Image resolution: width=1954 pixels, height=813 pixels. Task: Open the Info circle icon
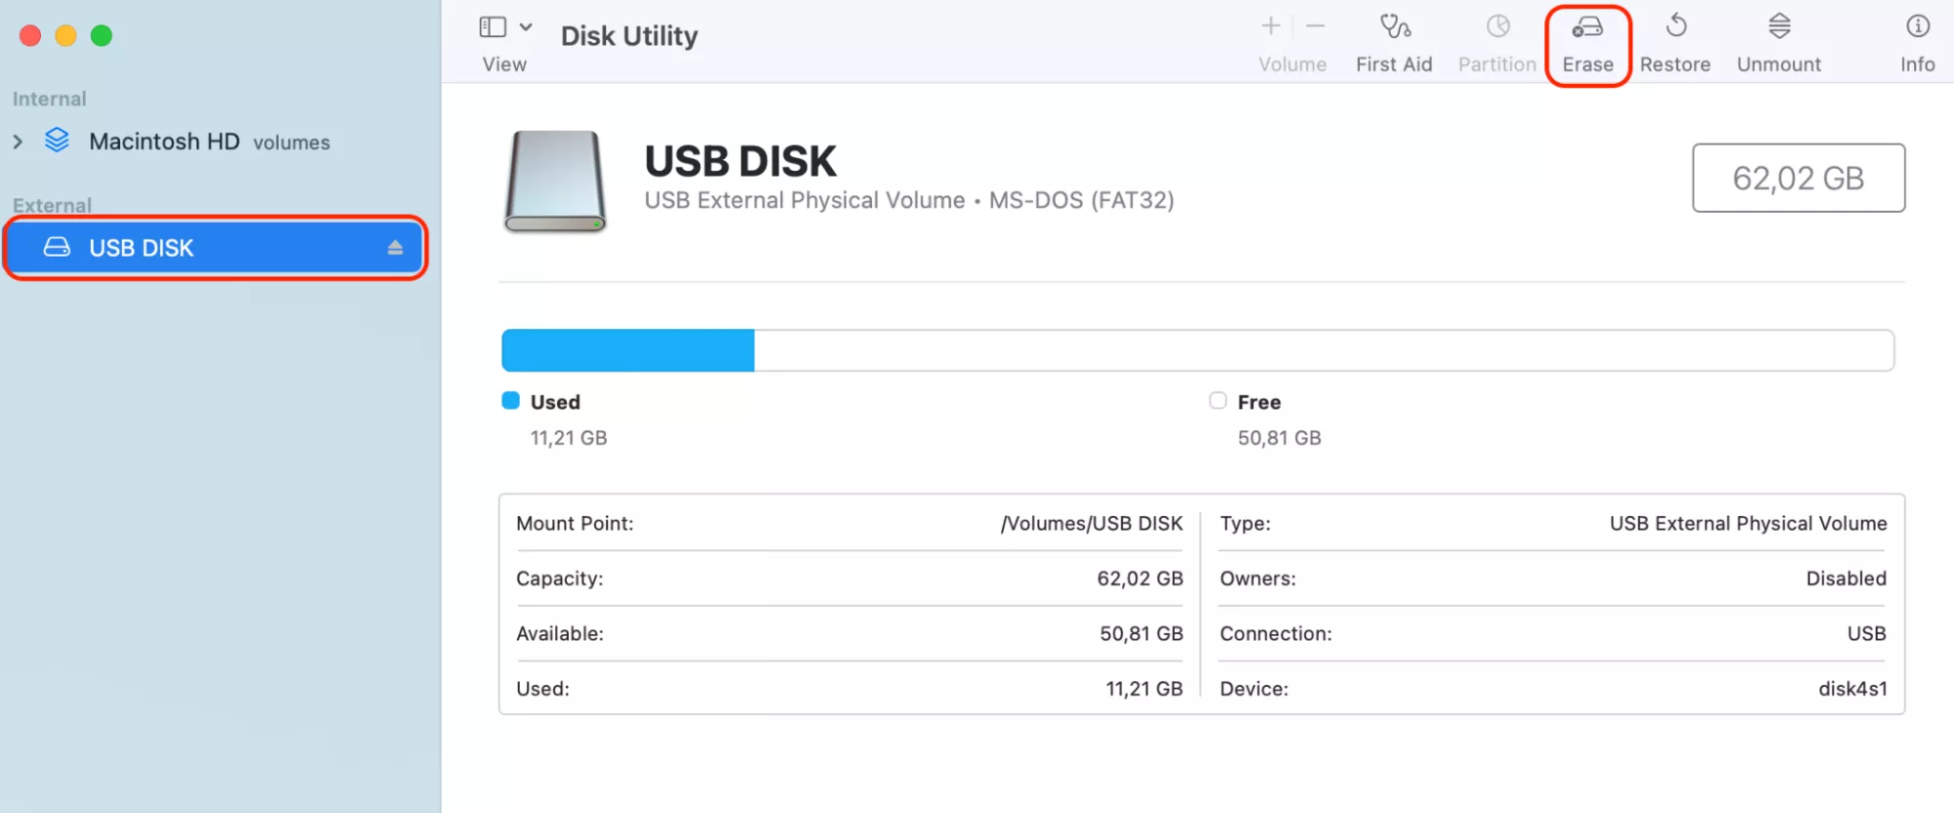coord(1918,26)
